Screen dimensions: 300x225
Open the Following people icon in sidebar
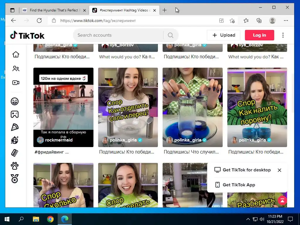click(16, 69)
